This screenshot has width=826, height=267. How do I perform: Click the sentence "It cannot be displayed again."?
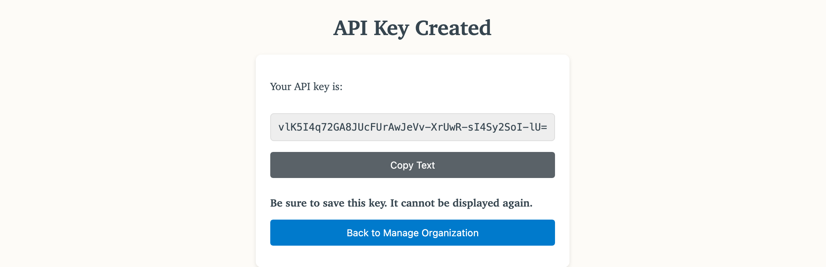click(x=461, y=203)
